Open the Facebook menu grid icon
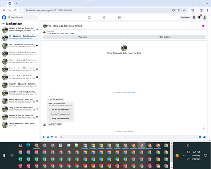 tap(194, 17)
